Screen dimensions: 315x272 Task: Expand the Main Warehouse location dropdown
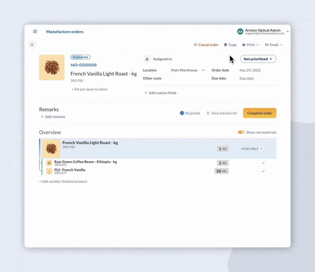click(x=203, y=70)
